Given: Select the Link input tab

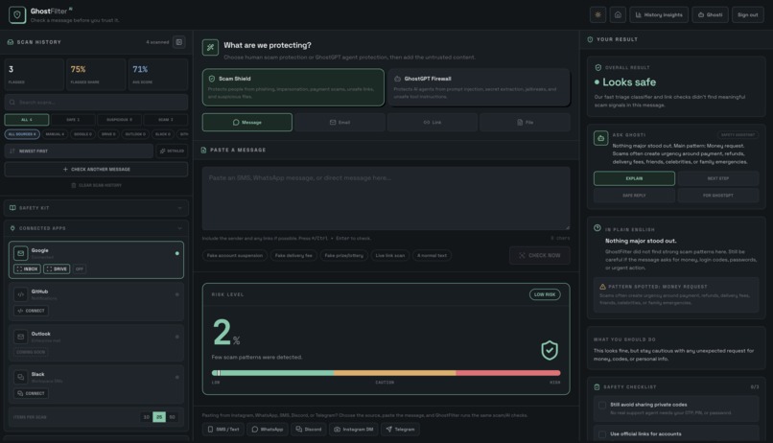Looking at the screenshot, I should click(433, 122).
